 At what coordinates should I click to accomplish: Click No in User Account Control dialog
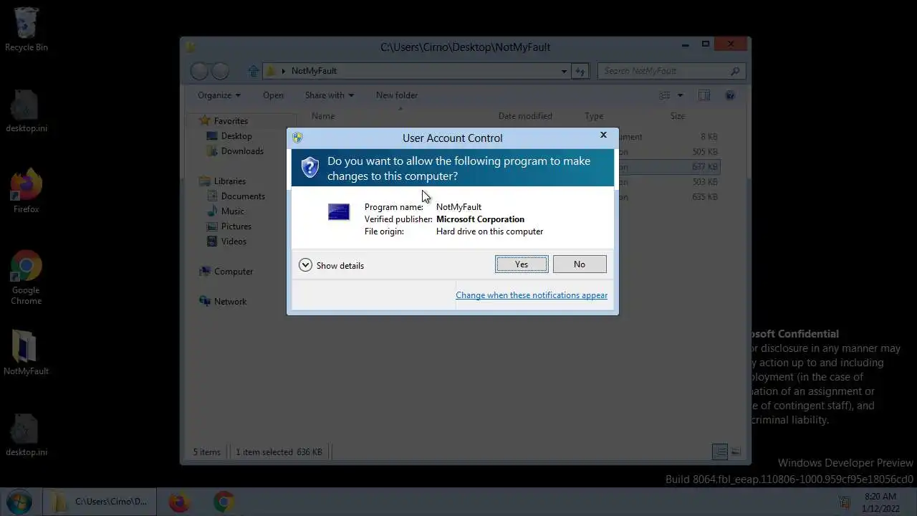tap(580, 264)
